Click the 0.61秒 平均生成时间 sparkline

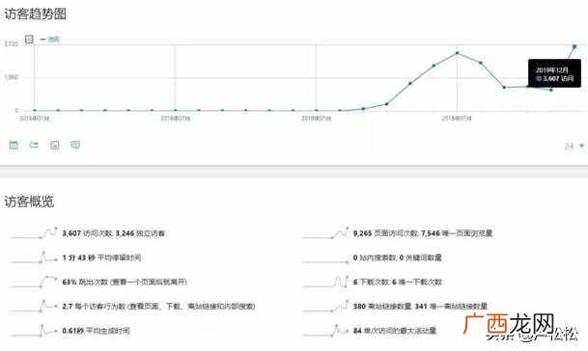(34, 331)
